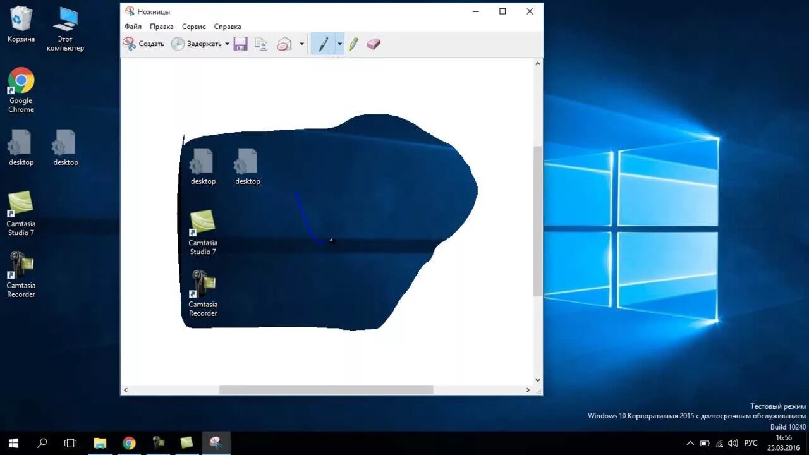Open the Windows Start menu
The width and height of the screenshot is (809, 455).
pos(13,443)
